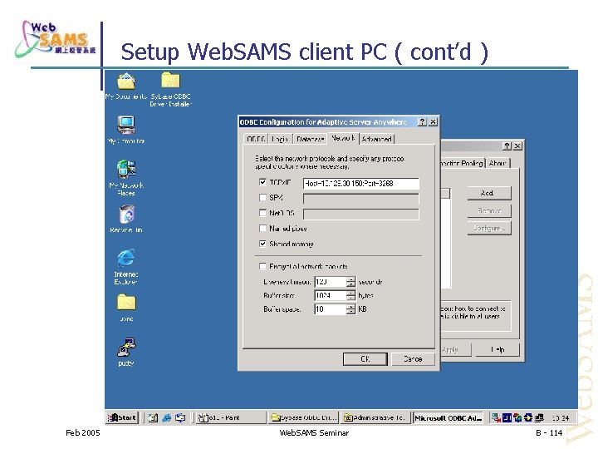Open the ODBC tab in the configuration dialog
Viewport: 598px width, 449px height.
256,139
